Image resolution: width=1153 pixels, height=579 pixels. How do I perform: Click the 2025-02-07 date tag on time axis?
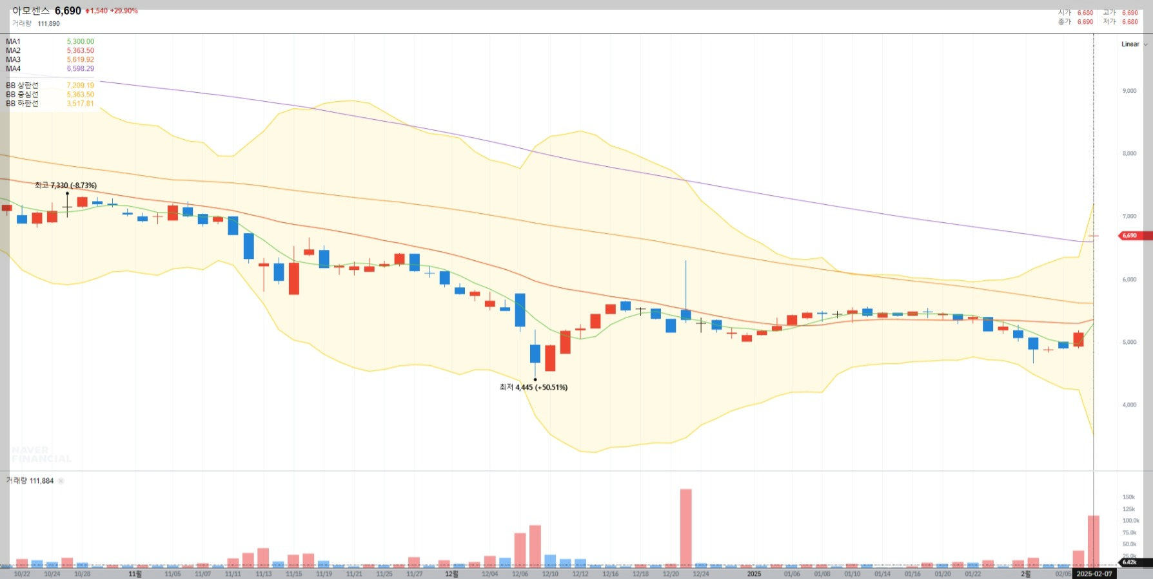click(x=1094, y=574)
